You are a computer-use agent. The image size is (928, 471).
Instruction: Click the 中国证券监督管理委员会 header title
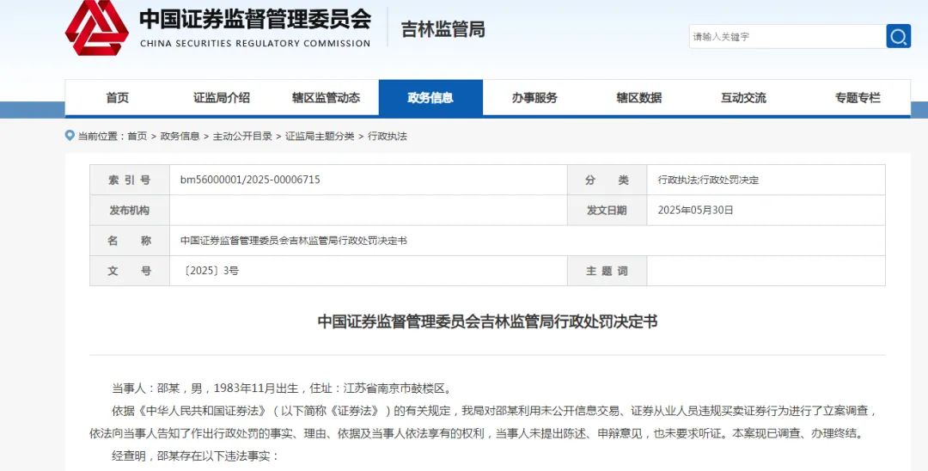(x=255, y=18)
